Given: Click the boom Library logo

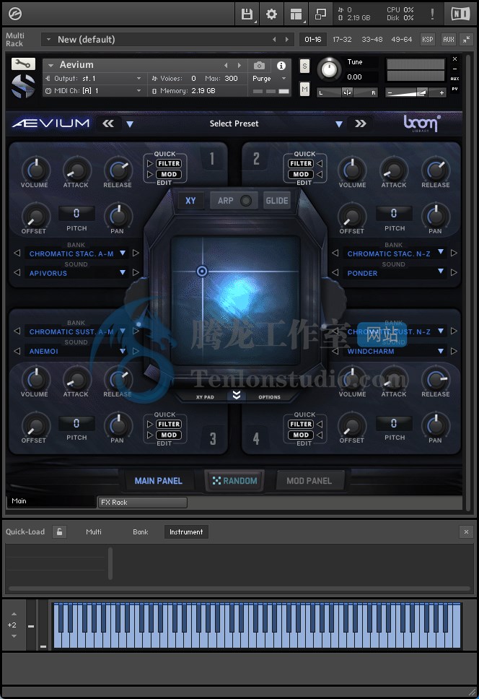Looking at the screenshot, I should pos(421,123).
